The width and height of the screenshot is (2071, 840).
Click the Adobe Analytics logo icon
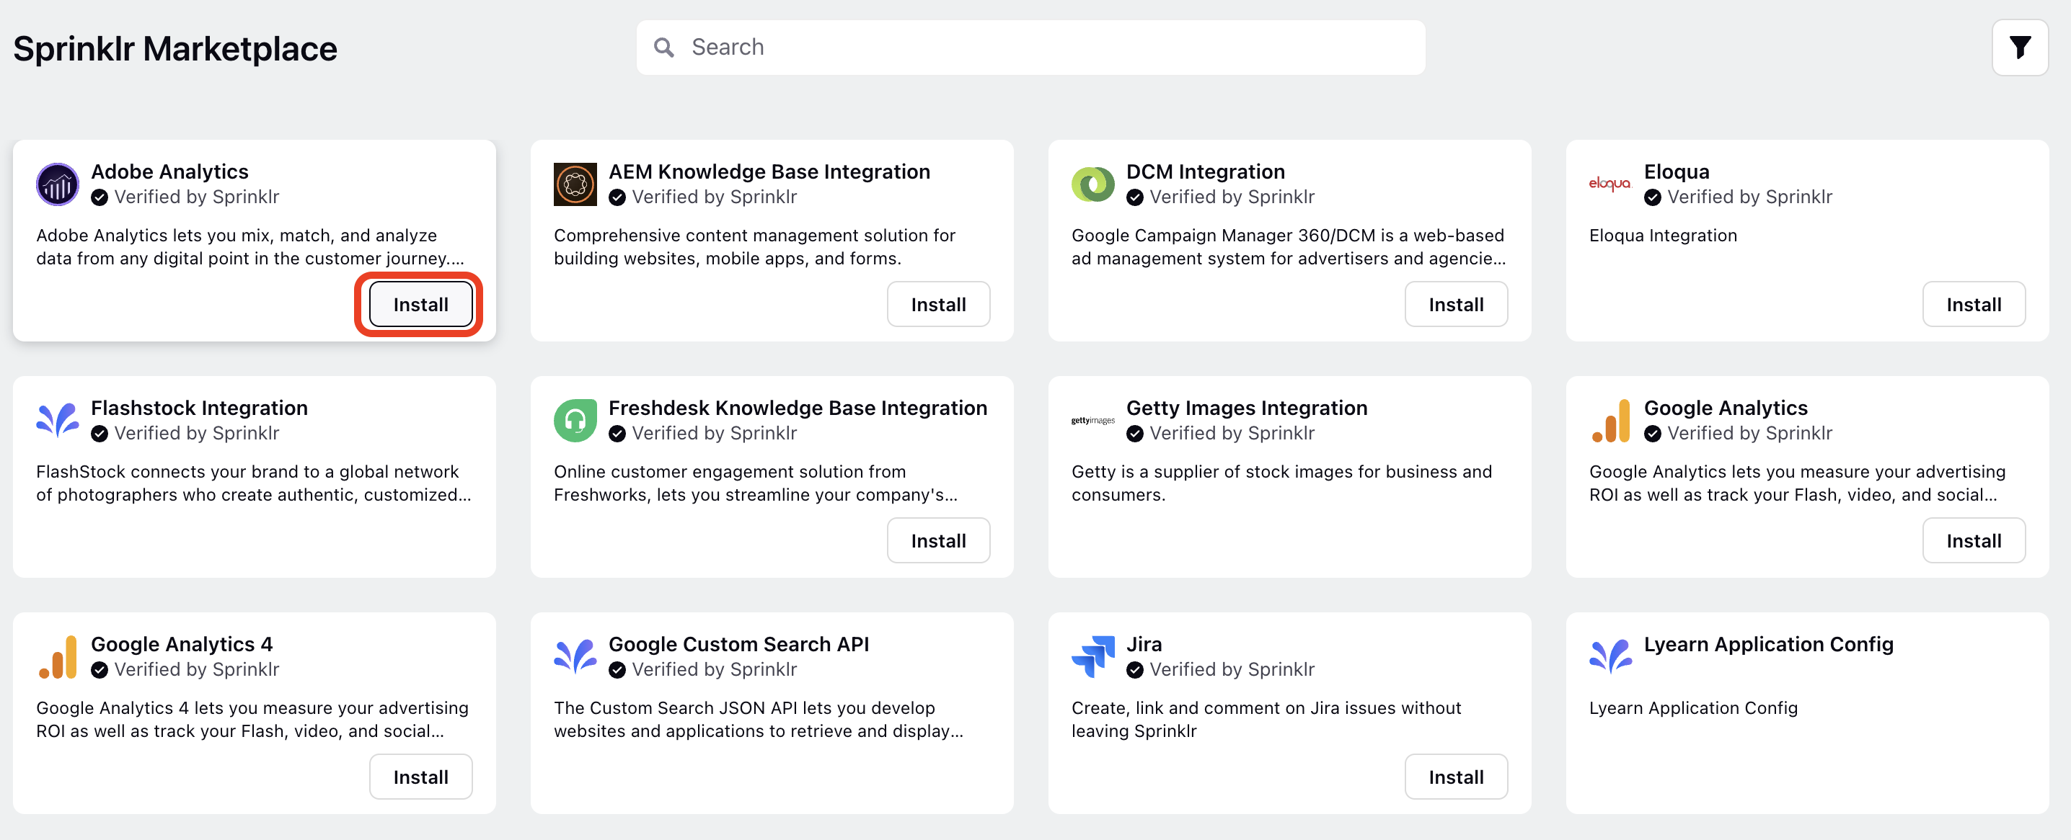tap(58, 184)
